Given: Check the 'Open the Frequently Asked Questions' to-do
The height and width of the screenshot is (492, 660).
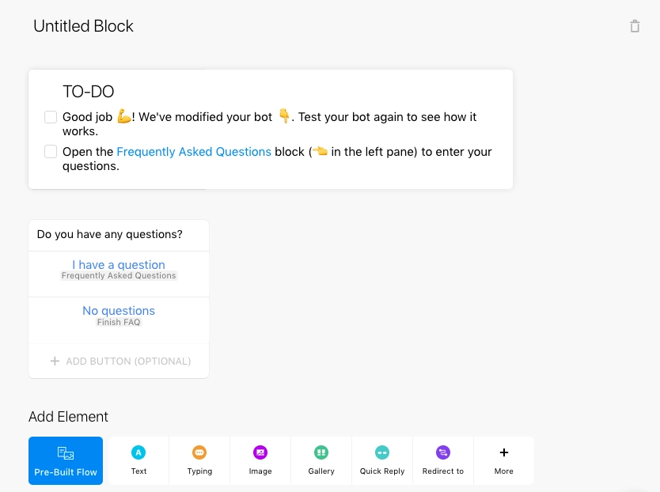Looking at the screenshot, I should click(x=51, y=152).
